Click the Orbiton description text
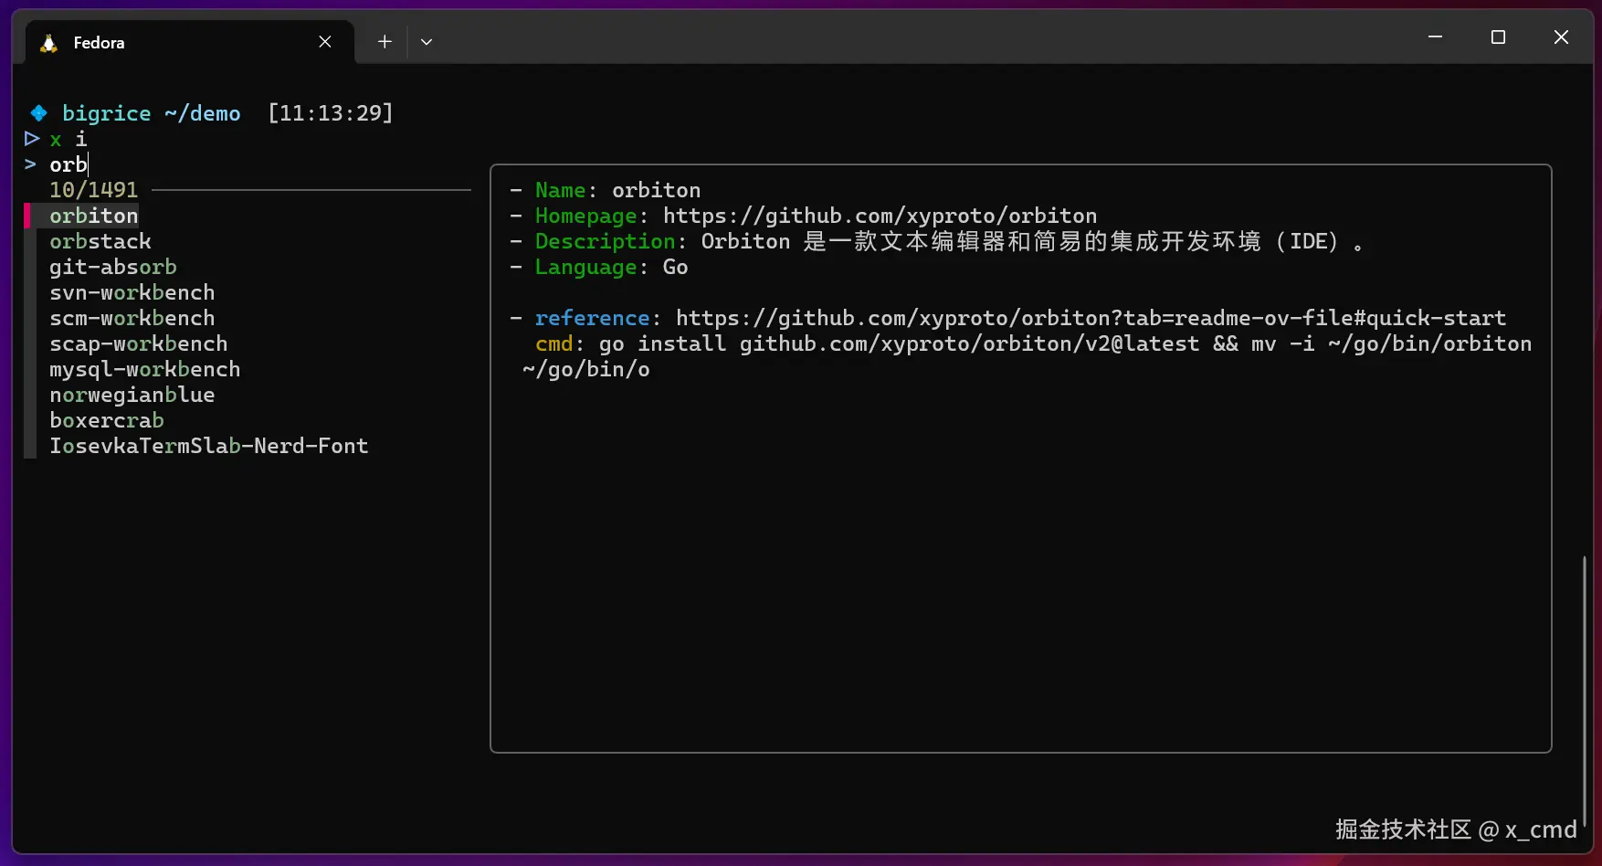This screenshot has width=1602, height=866. (1032, 241)
